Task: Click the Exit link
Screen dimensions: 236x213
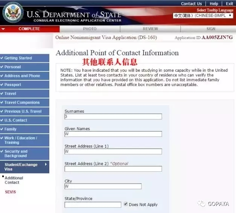Action: pos(229,4)
